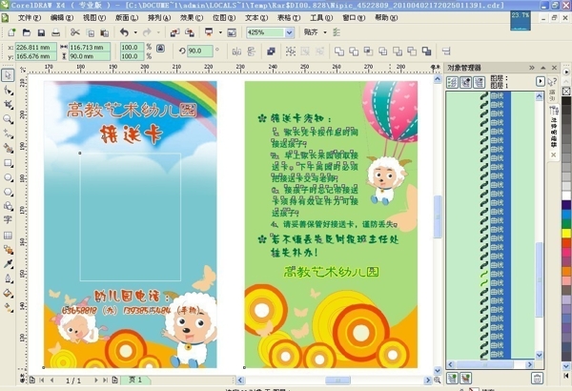The width and height of the screenshot is (572, 391).
Task: Select the Crop tool in the toolbox
Action: (8, 105)
